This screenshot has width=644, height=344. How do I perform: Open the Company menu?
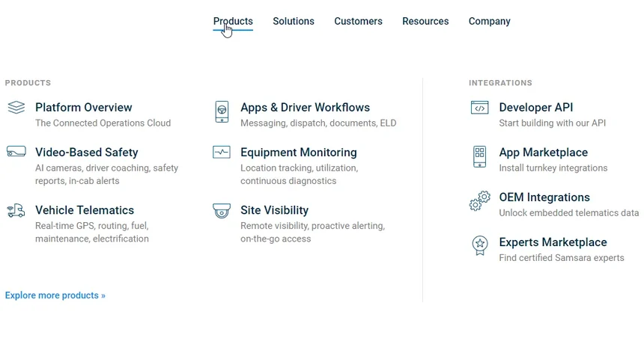tap(490, 22)
